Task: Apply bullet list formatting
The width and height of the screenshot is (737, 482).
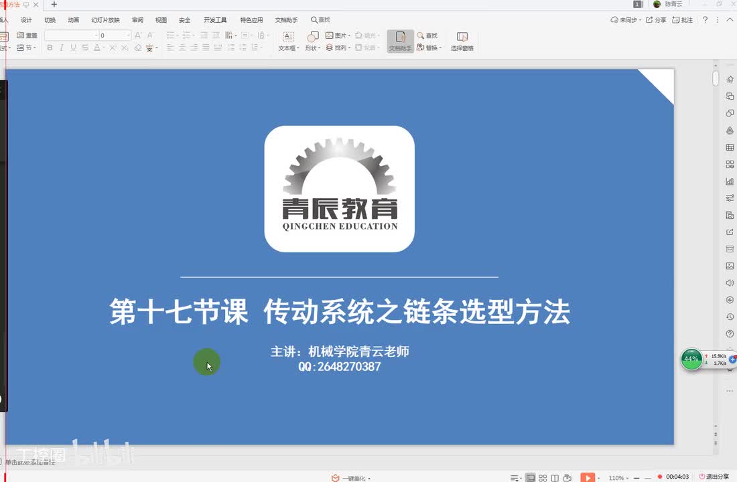Action: pos(172,35)
